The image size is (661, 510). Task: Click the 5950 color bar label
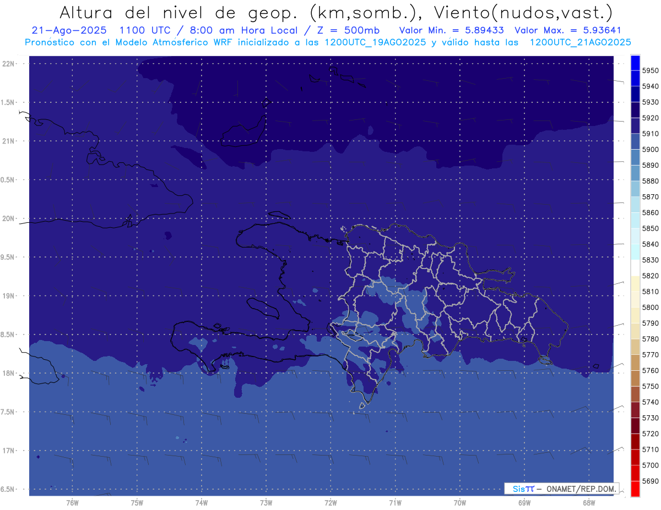pyautogui.click(x=651, y=70)
